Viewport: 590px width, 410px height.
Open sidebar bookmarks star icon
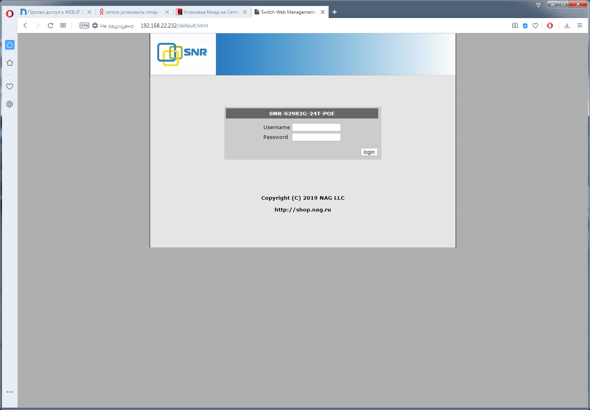[x=10, y=63]
